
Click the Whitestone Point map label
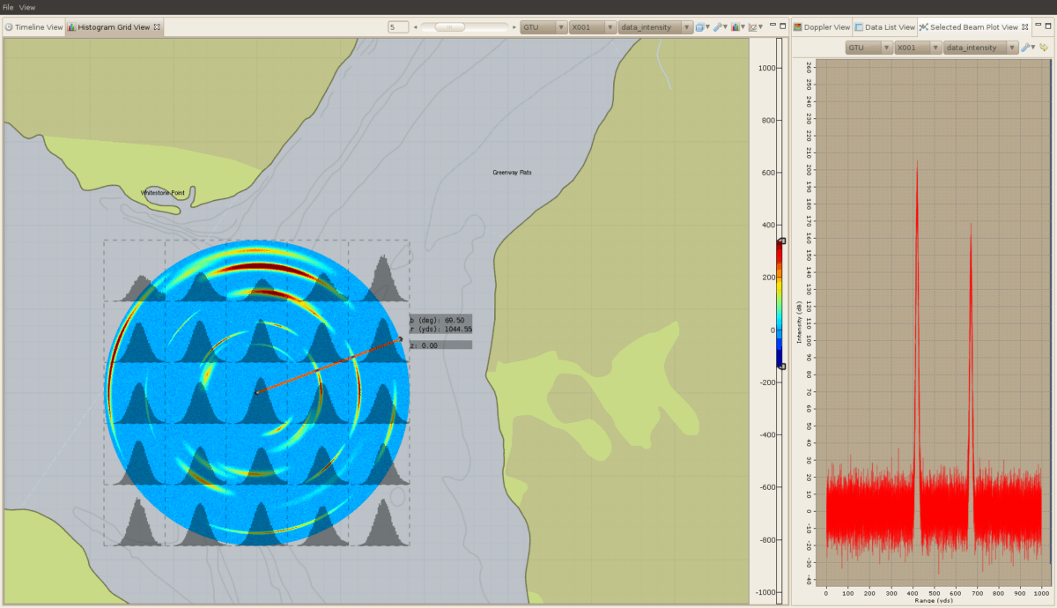pyautogui.click(x=163, y=192)
